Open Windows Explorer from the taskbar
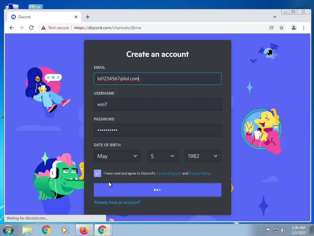The width and height of the screenshot is (314, 236). point(27,230)
